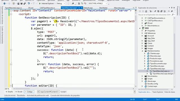Screen dimensions: 180x101
Task: Open Properties via the wrench icon
Action: tap(172, 11)
